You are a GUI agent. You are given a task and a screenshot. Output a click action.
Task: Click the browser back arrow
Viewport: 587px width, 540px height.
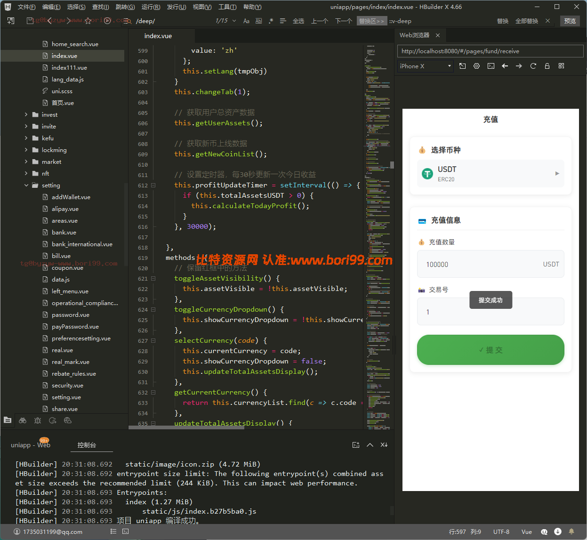point(505,66)
